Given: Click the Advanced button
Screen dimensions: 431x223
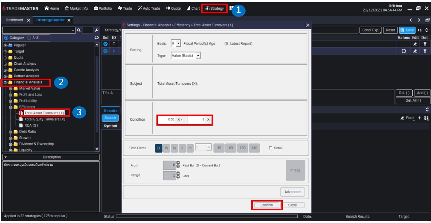Looking at the screenshot, I should [292, 192].
